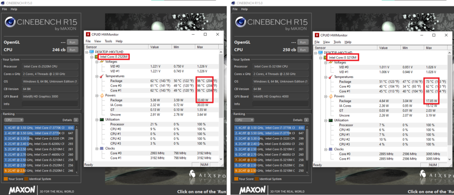This screenshot has height=195, width=454.
Task: Collapse the Clocks node in the i5 3210M tree
Action: coord(326,149)
